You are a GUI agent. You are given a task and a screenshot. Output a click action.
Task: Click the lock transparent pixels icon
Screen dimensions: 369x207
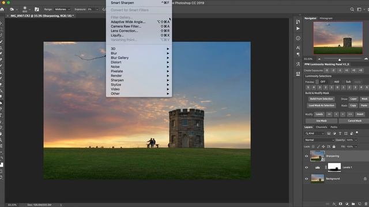pyautogui.click(x=313, y=147)
